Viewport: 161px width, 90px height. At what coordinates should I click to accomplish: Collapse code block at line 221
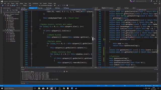32,26
